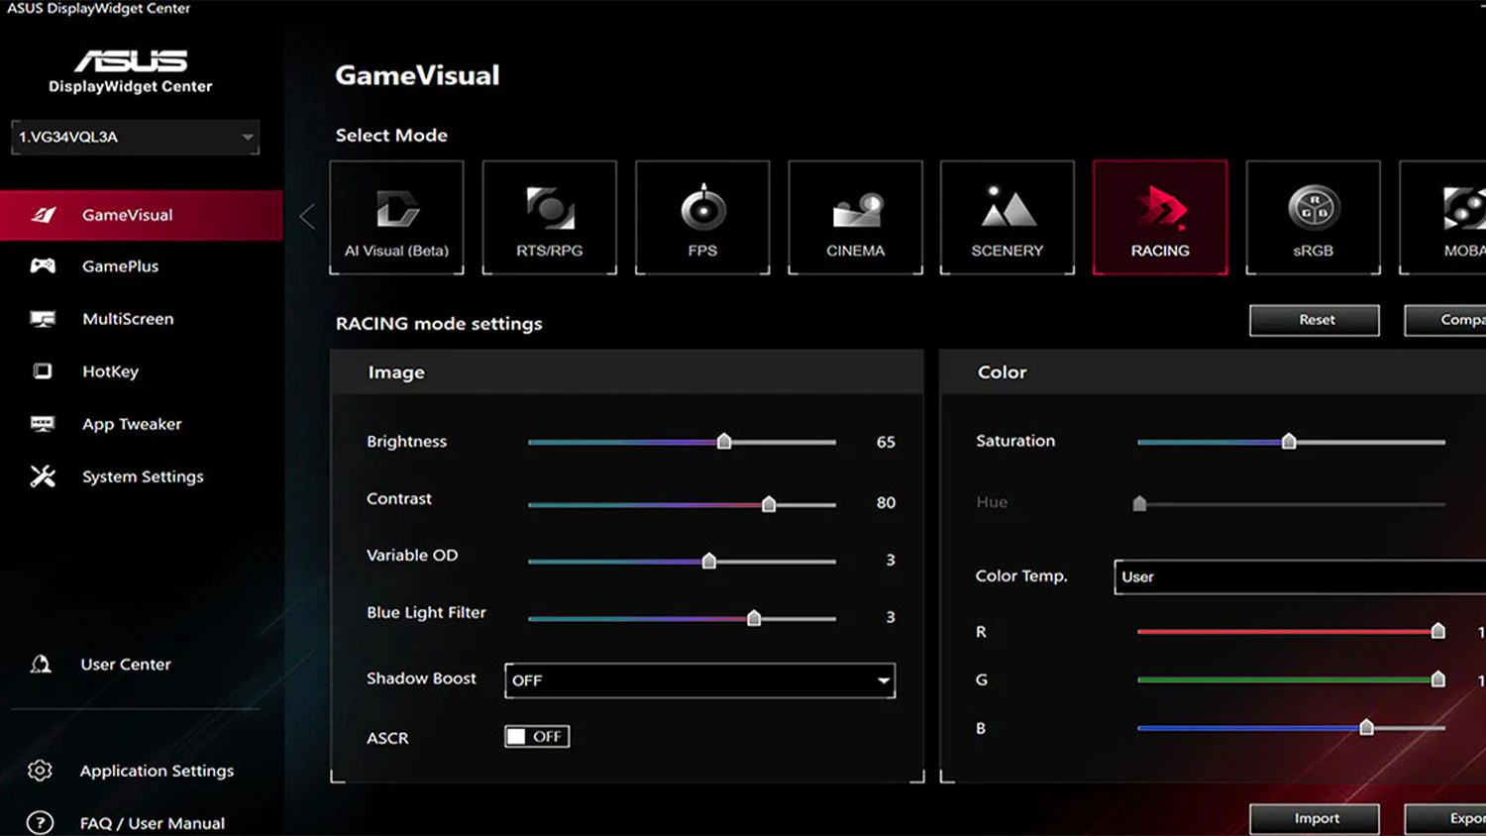Click the Saturation slider handle
The image size is (1486, 836).
tap(1289, 441)
